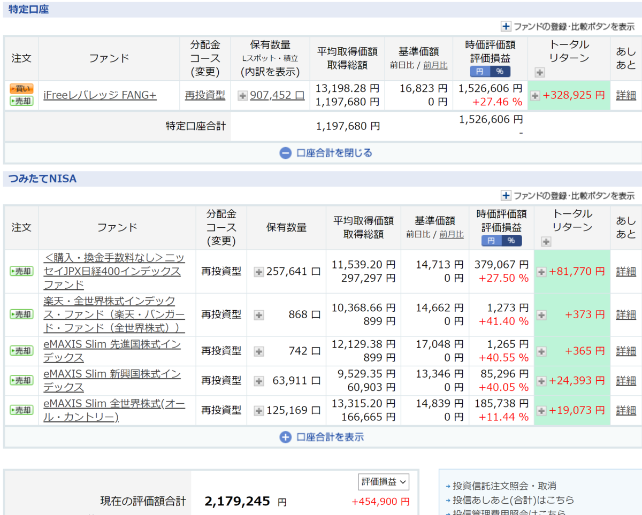Expand plus icon beside 907,452 口
The image size is (642, 515).
point(242,96)
